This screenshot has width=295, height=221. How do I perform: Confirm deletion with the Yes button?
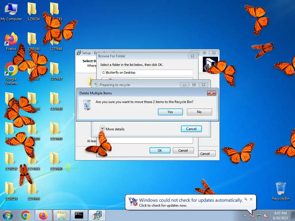click(170, 112)
